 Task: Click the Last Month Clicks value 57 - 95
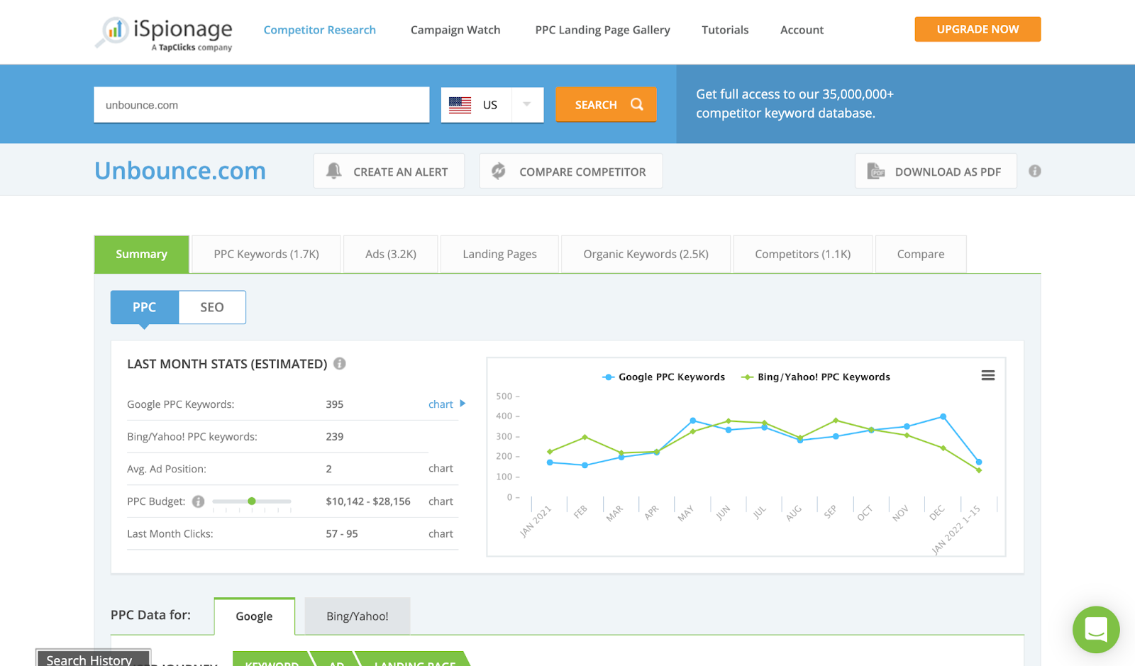pyautogui.click(x=342, y=534)
